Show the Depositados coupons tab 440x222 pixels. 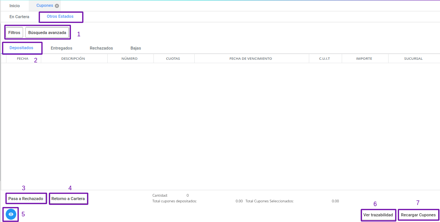coord(21,48)
